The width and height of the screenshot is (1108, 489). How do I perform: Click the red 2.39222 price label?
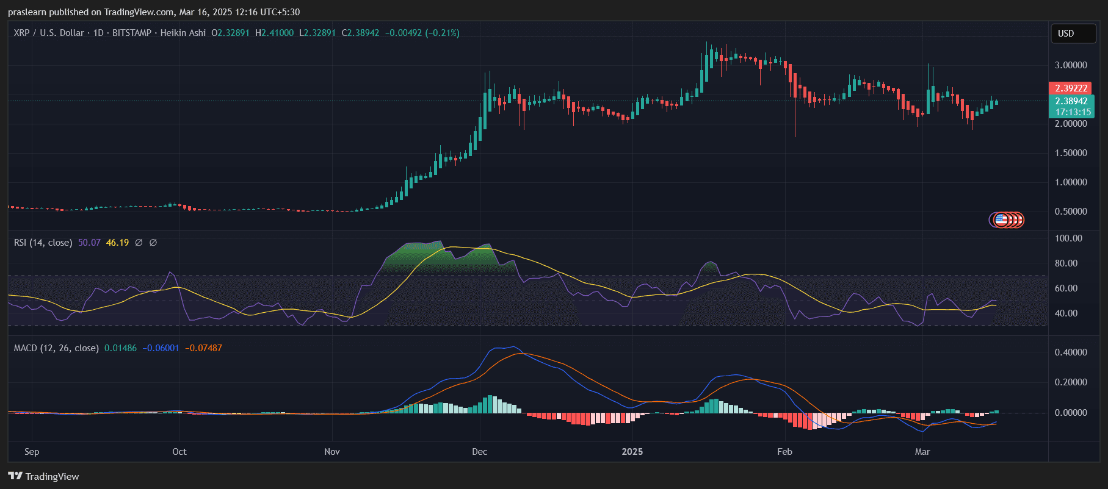tap(1071, 88)
